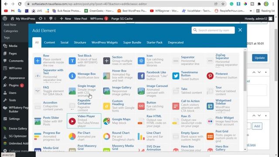Select the Categories link in sidebar

pos(11,31)
